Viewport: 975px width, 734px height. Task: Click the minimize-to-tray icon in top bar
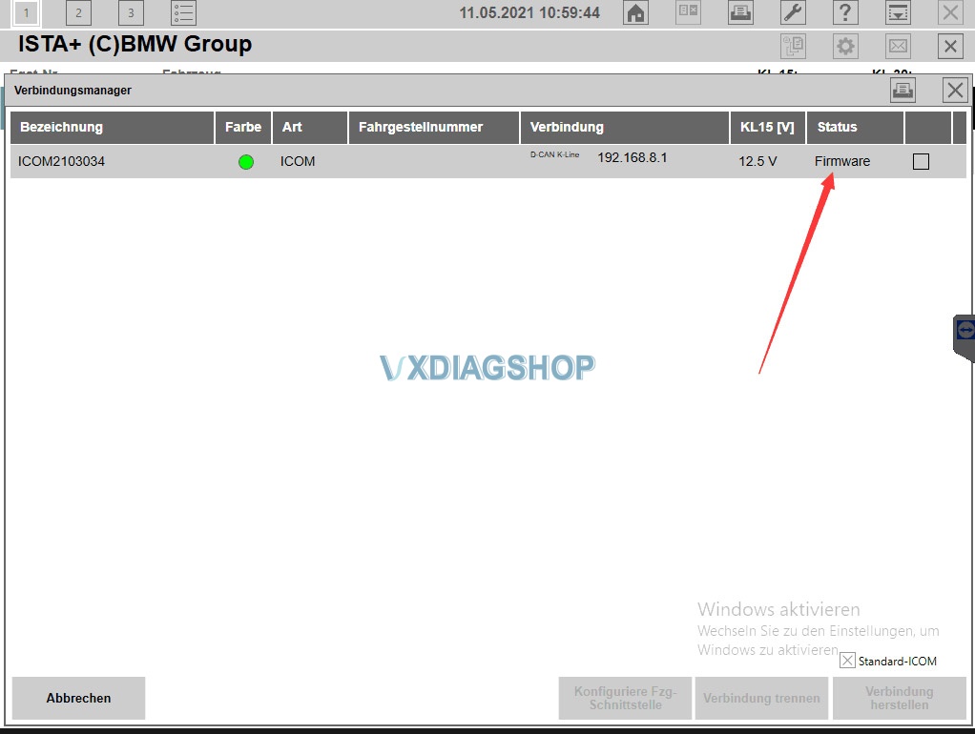(x=898, y=13)
